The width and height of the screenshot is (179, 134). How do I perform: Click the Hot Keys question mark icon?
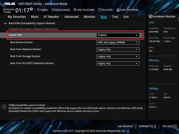pos(175,126)
